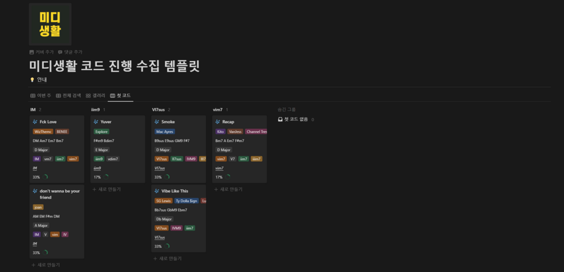This screenshot has height=272, width=564.
Task: Click the cover image icon next to 커버 추가
Action: (x=31, y=52)
